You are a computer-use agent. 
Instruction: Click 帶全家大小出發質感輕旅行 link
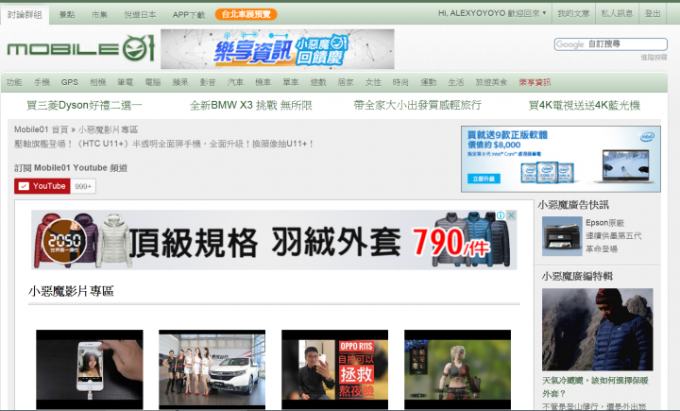click(x=417, y=105)
